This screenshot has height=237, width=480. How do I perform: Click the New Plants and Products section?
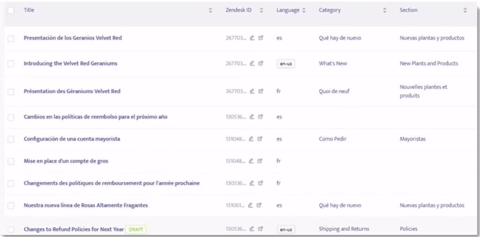point(429,64)
